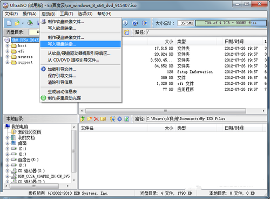Open the 工具(T) menu
The height and width of the screenshot is (199, 270).
coord(66,14)
